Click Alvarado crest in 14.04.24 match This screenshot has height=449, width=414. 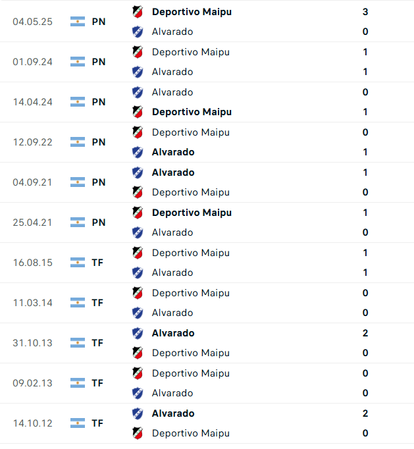click(138, 92)
